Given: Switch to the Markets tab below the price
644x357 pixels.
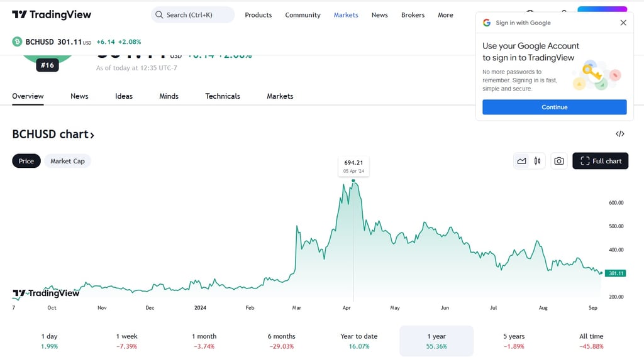Looking at the screenshot, I should click(280, 96).
